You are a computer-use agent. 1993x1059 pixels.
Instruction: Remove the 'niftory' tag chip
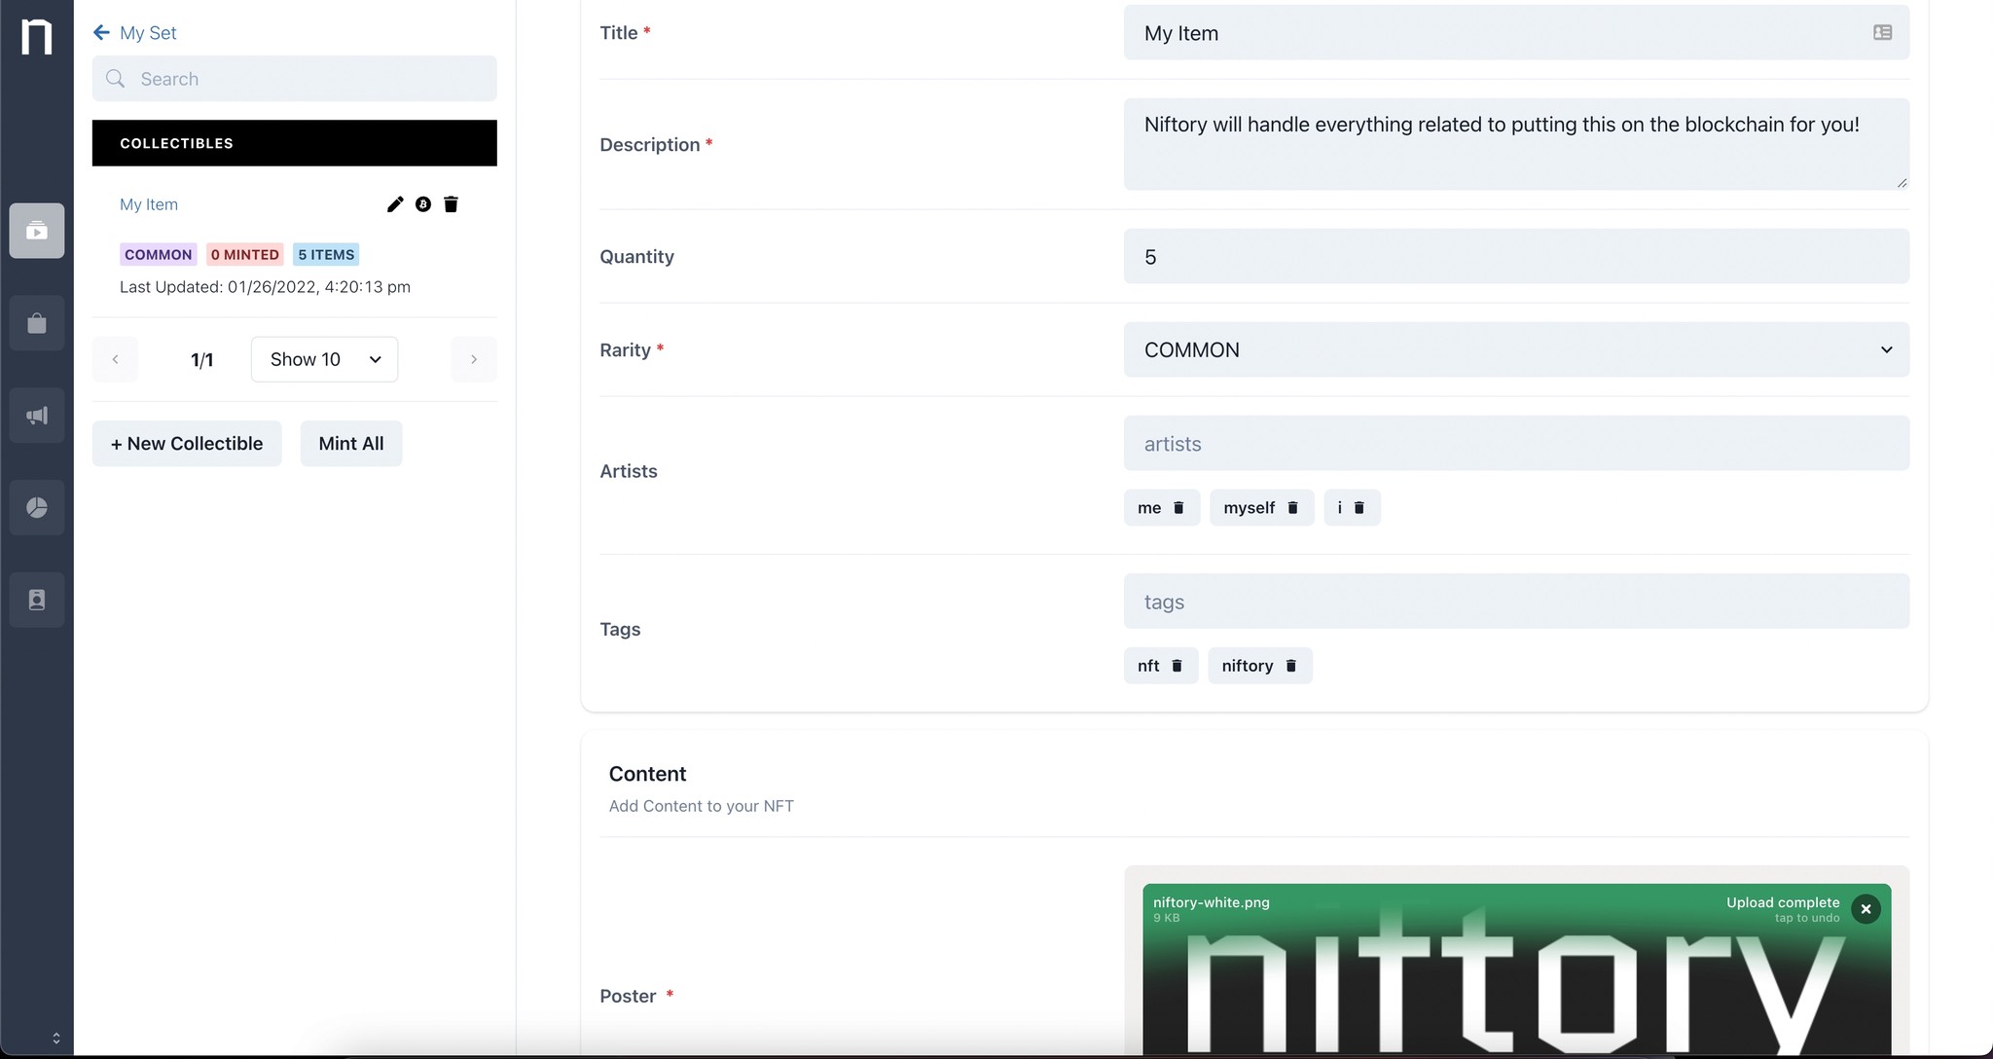coord(1291,666)
